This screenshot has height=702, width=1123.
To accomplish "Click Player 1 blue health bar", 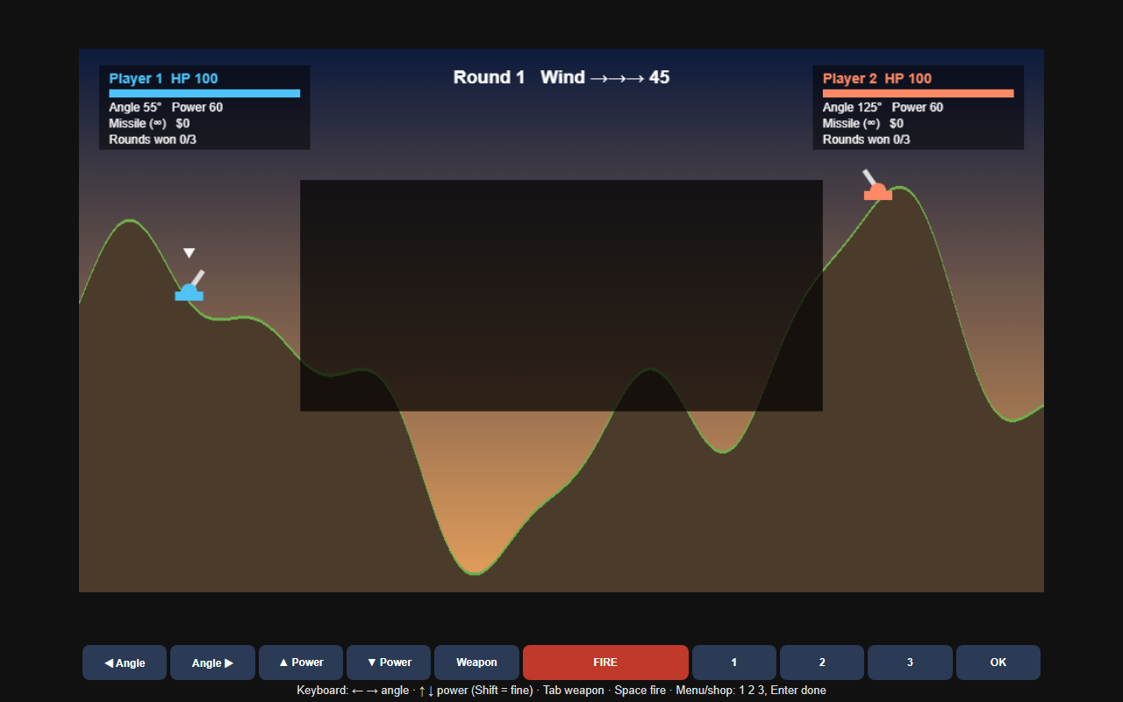I will [x=204, y=93].
